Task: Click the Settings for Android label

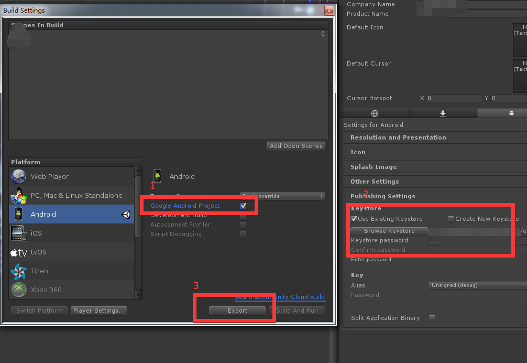Action: 374,125
